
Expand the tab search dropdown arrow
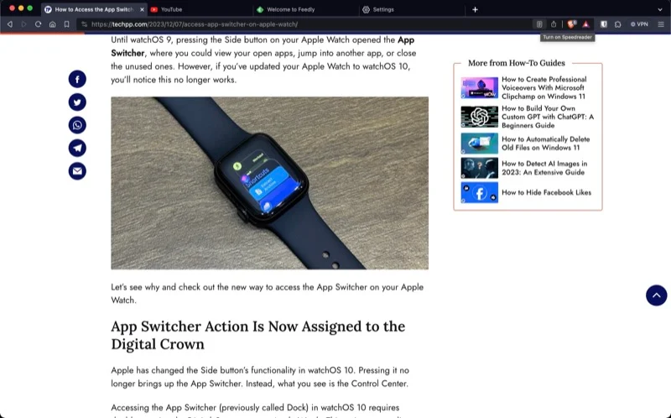coord(660,9)
